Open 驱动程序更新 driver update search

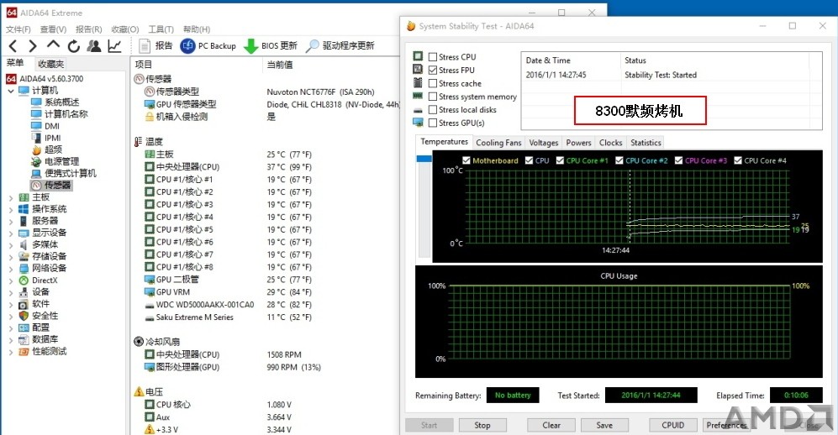click(340, 46)
